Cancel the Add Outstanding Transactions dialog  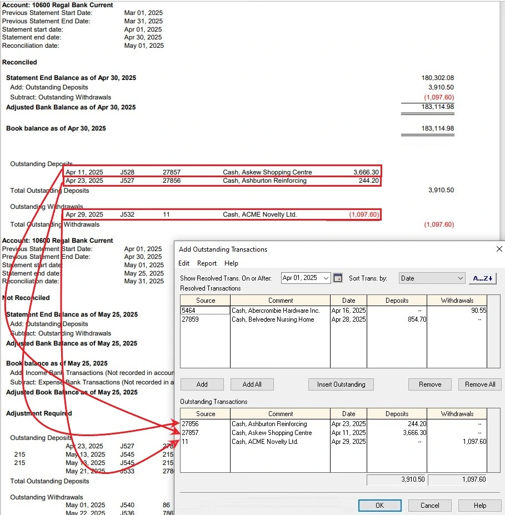(429, 505)
